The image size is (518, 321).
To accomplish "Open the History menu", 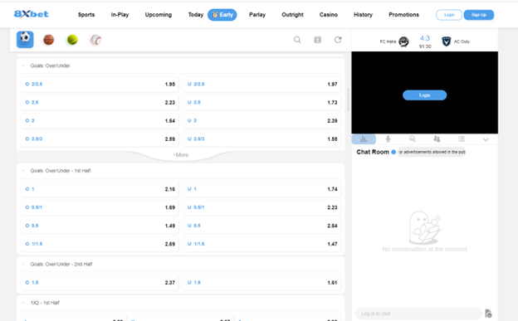I will pos(363,15).
